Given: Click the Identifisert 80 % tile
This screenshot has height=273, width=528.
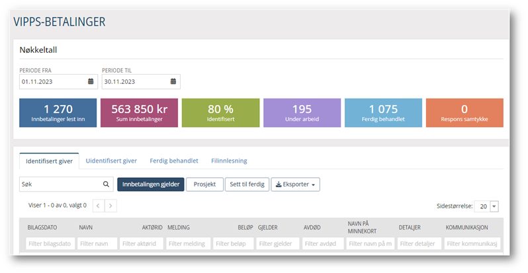Looking at the screenshot, I should click(220, 113).
